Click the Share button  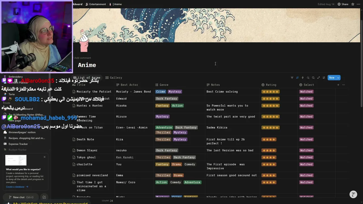343,4
